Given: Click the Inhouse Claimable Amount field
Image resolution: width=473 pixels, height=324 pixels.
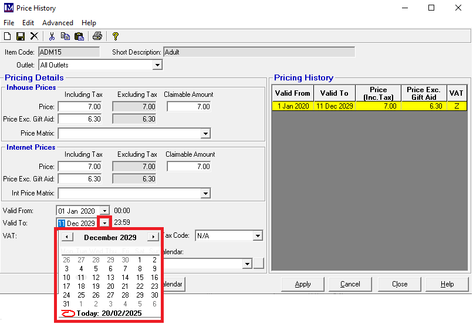Looking at the screenshot, I should [189, 107].
